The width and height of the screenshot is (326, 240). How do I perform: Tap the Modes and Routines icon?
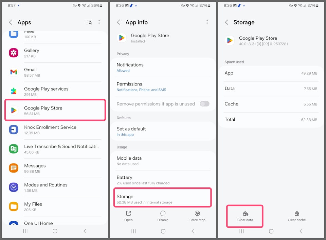click(x=14, y=187)
